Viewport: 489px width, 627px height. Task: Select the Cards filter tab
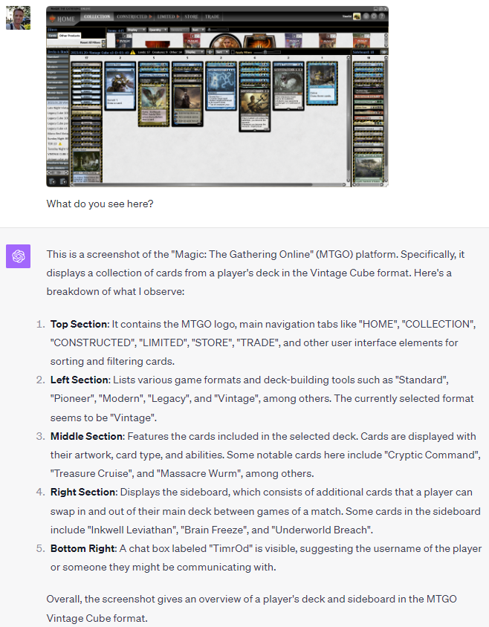pos(53,36)
